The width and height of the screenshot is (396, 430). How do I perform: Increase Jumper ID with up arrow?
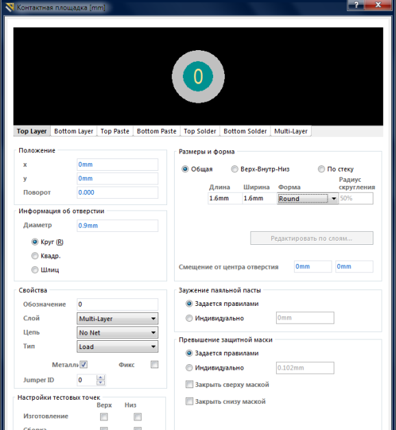pos(101,377)
